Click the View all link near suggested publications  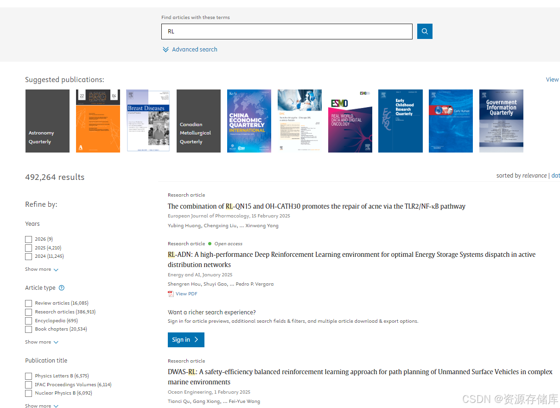pos(553,80)
